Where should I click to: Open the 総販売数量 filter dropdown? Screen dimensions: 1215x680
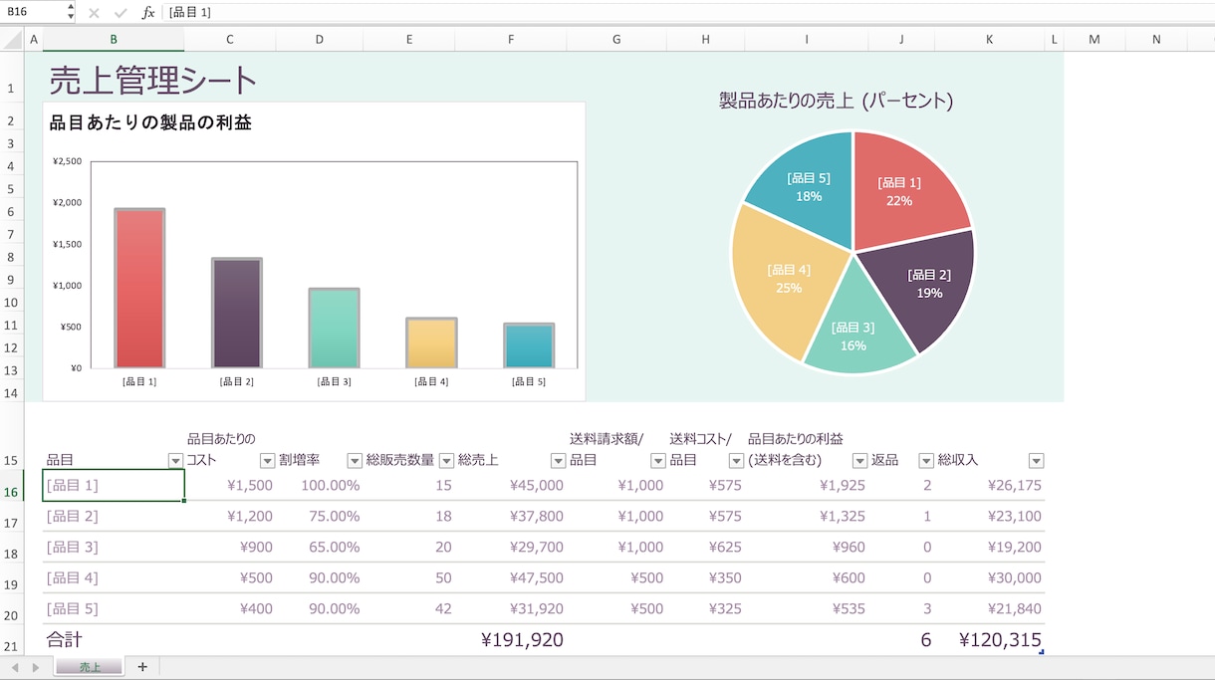pos(446,461)
